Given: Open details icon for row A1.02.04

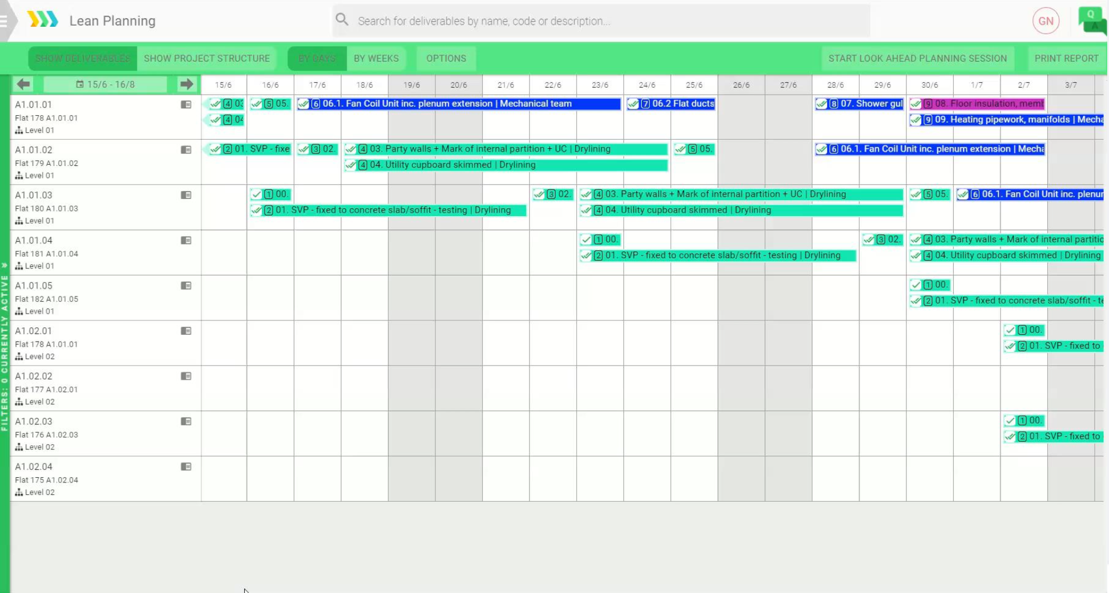Looking at the screenshot, I should [x=186, y=467].
